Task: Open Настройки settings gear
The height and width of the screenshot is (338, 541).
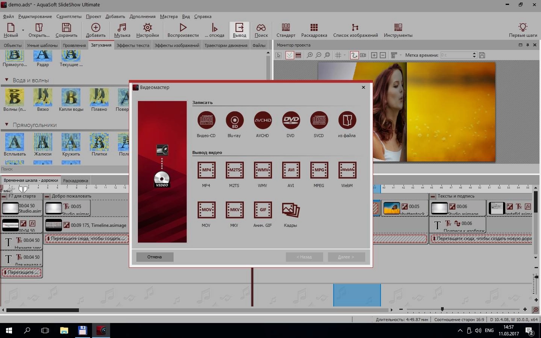Action: [148, 30]
